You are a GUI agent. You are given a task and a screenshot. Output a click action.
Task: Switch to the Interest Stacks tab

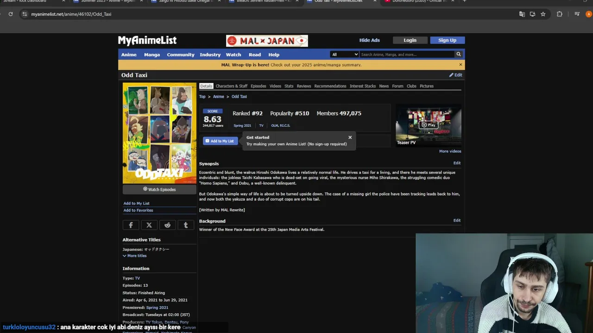tap(363, 86)
